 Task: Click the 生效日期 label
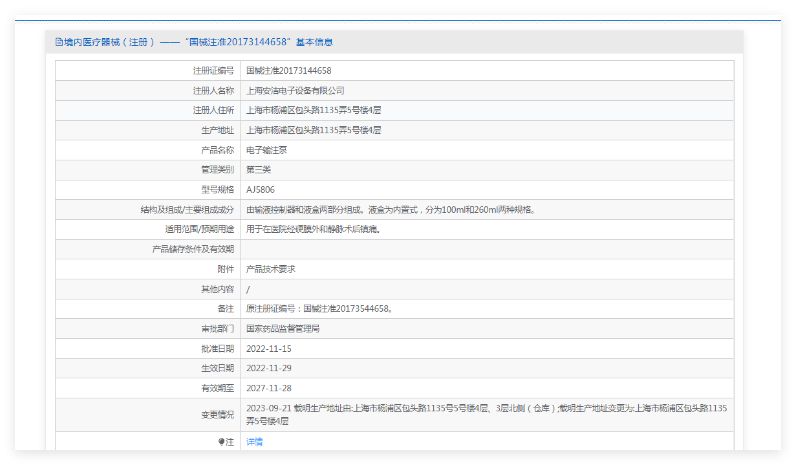point(218,368)
